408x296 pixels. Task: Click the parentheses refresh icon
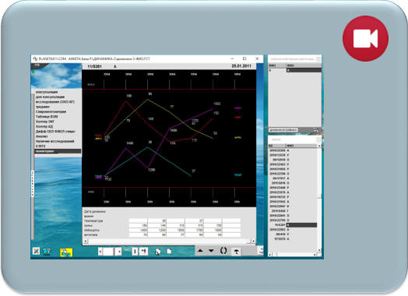click(223, 251)
